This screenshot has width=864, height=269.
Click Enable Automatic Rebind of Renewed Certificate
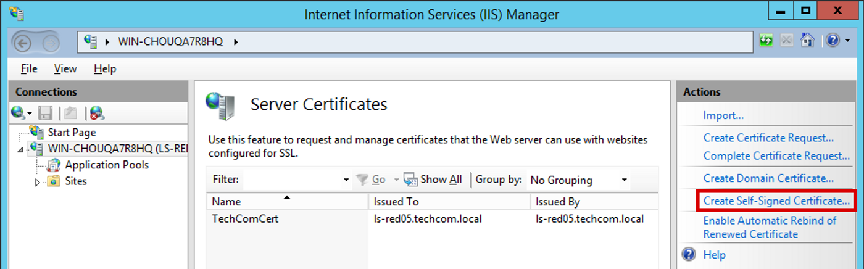(x=770, y=227)
